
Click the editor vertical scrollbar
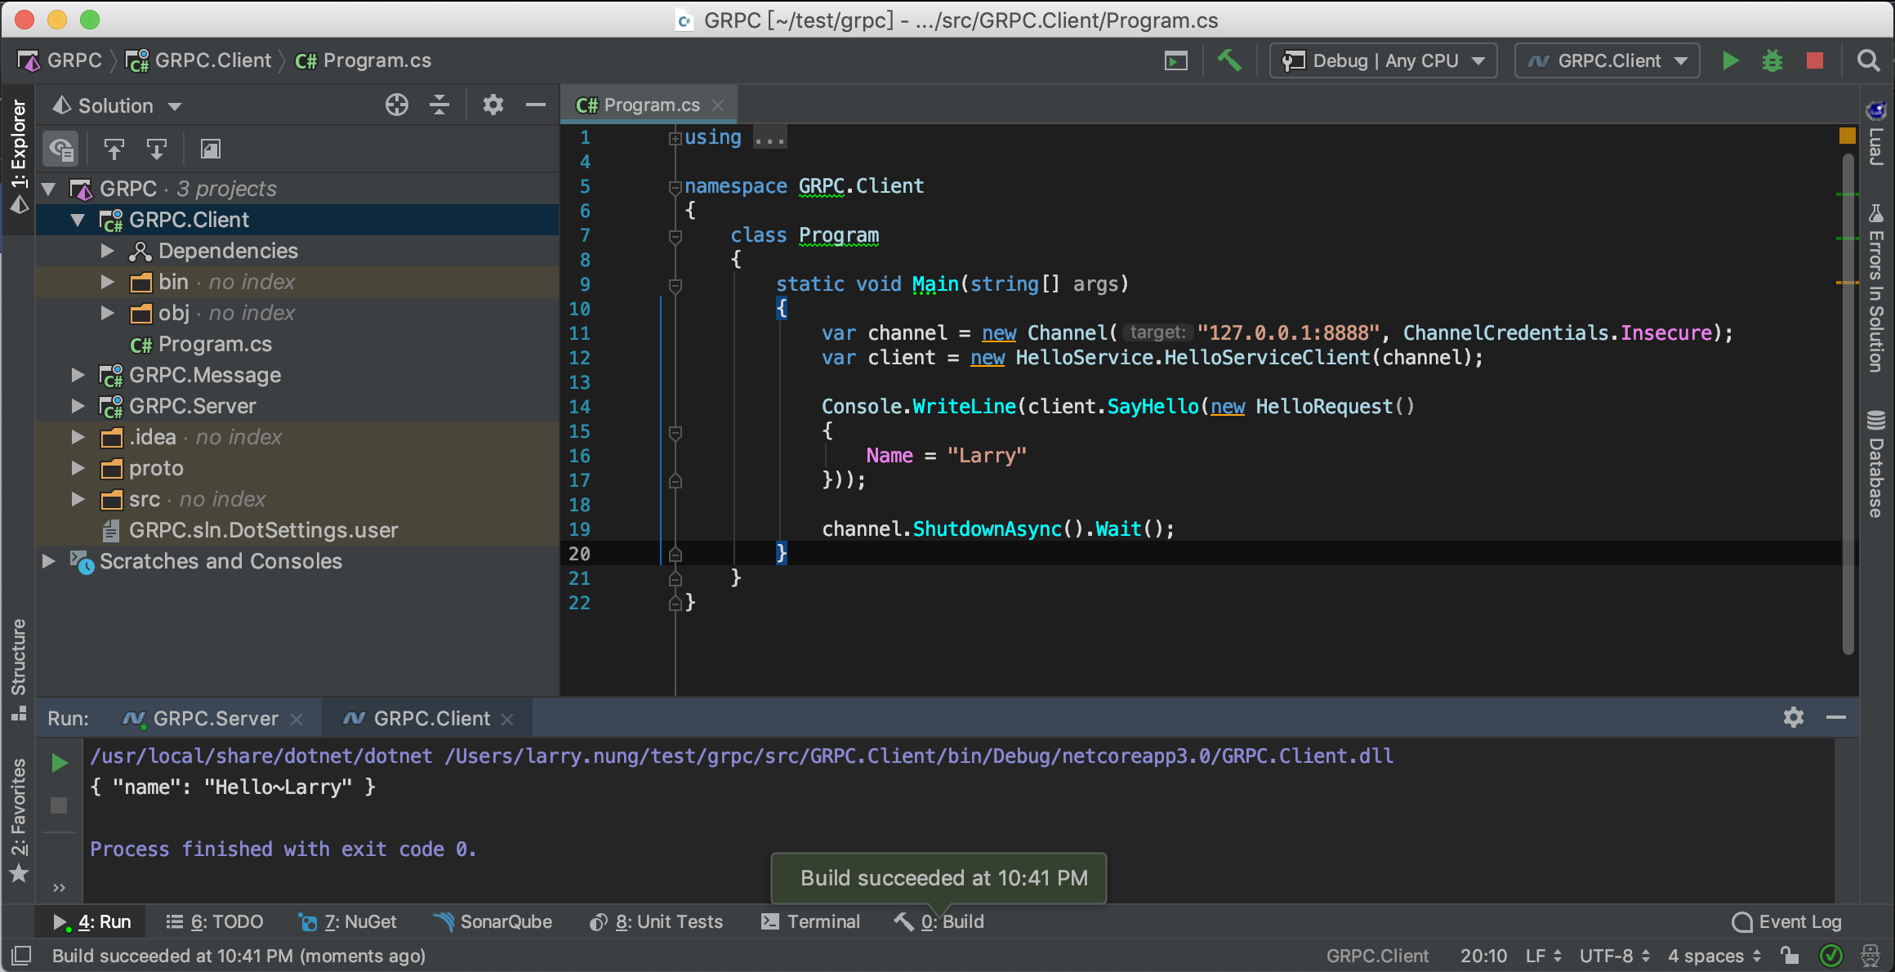pyautogui.click(x=1848, y=404)
